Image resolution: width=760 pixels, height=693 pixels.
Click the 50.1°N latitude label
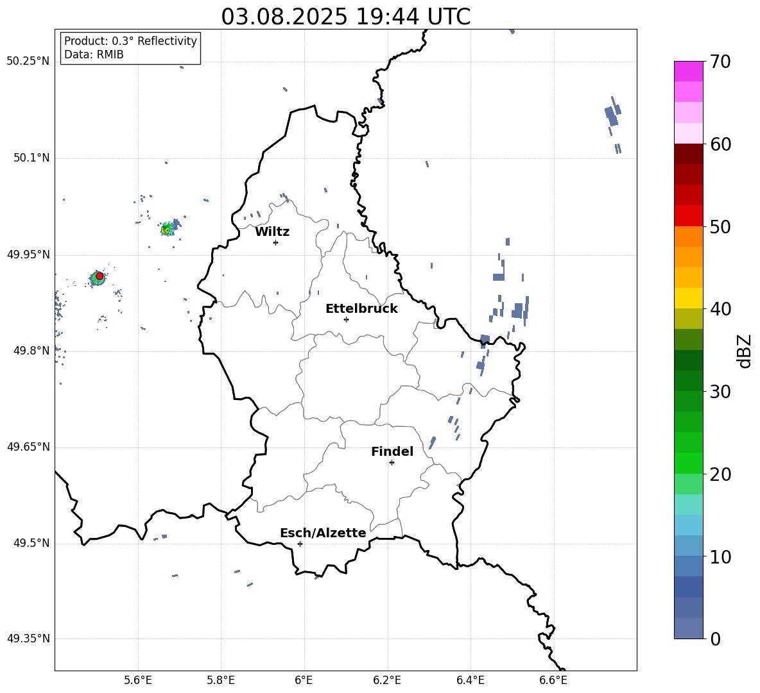click(31, 158)
